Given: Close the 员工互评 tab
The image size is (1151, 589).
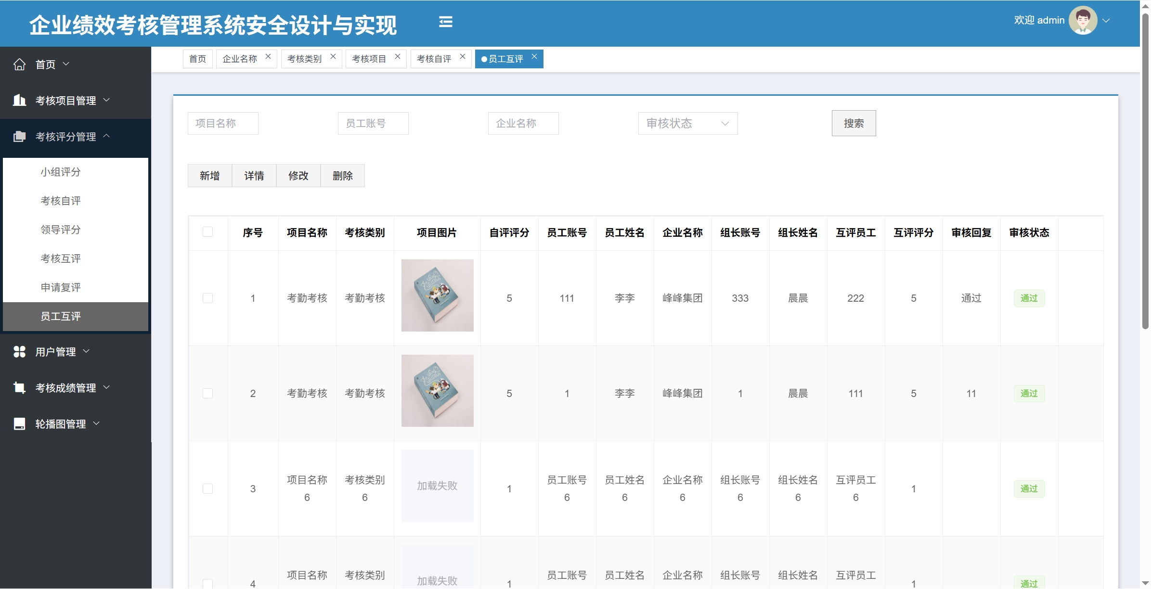Looking at the screenshot, I should (534, 56).
